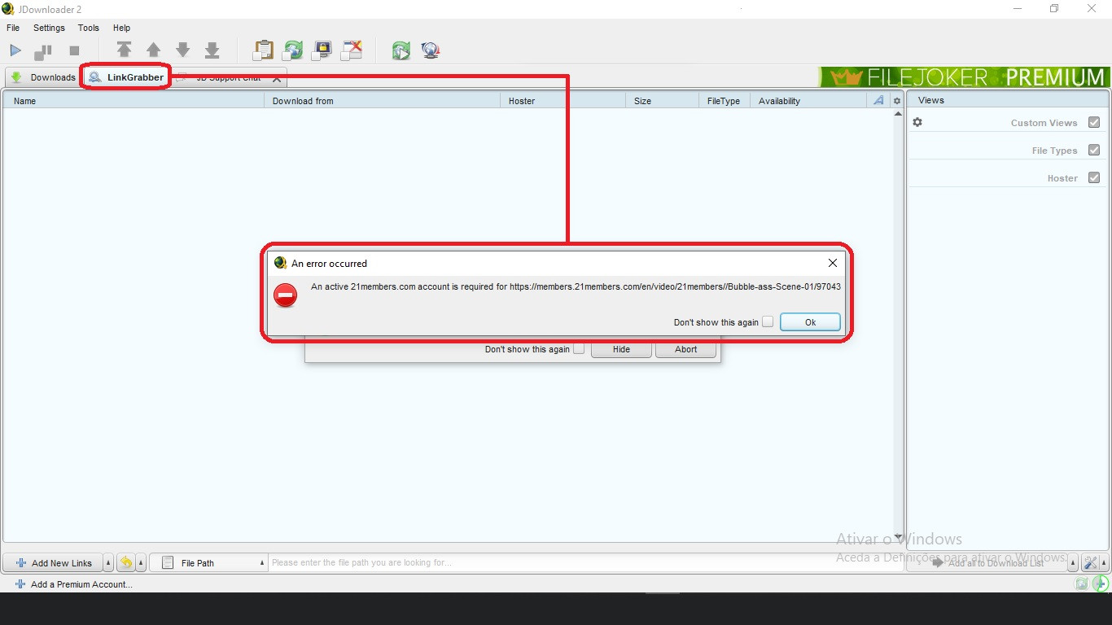Screen dimensions: 1112x625
Task: Click the Abort button
Action: (x=685, y=349)
